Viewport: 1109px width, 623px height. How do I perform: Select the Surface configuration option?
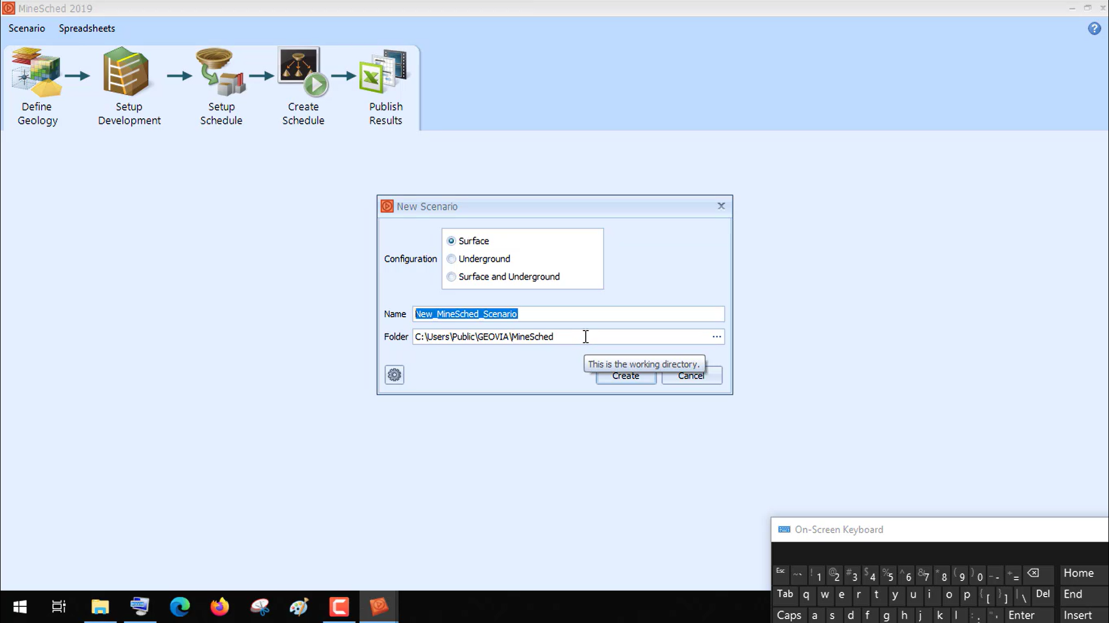(x=452, y=241)
